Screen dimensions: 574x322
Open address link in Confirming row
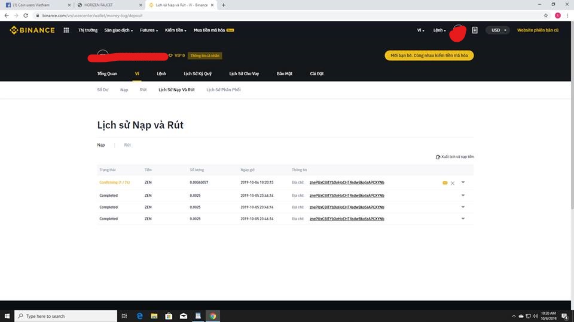point(347,182)
